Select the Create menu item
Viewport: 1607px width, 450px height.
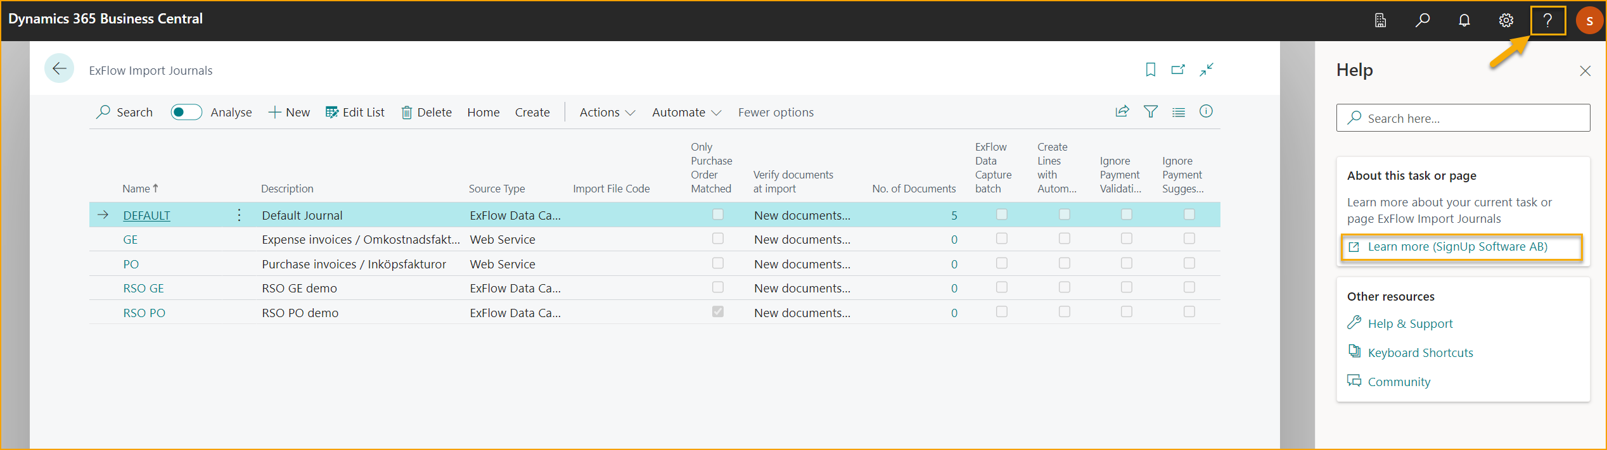[x=532, y=112]
